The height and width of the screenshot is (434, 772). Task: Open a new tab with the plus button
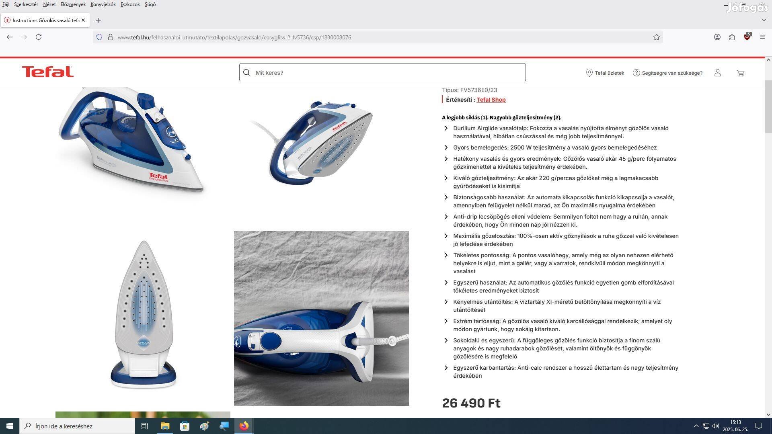click(x=98, y=20)
